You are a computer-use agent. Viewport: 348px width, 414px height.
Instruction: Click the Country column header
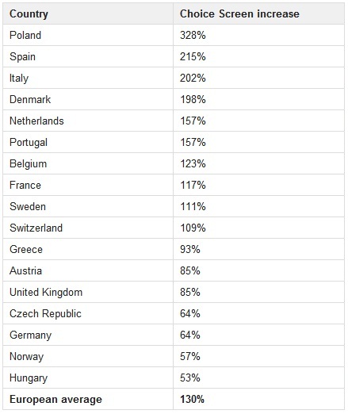29,14
